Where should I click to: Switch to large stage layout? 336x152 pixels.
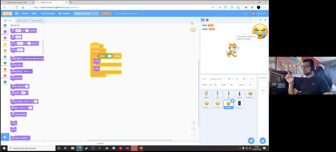[260, 20]
